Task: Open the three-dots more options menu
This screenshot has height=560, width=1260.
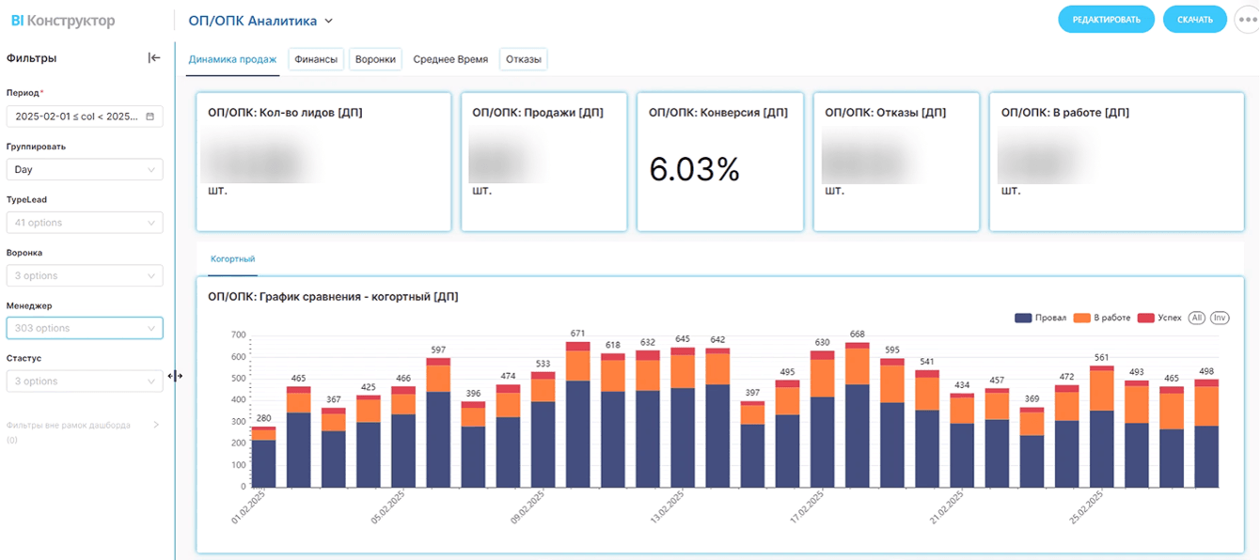Action: coord(1247,20)
